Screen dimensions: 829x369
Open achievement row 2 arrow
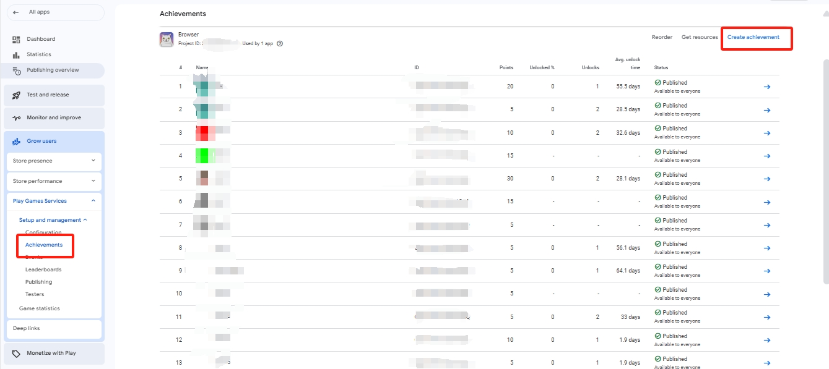coord(767,110)
